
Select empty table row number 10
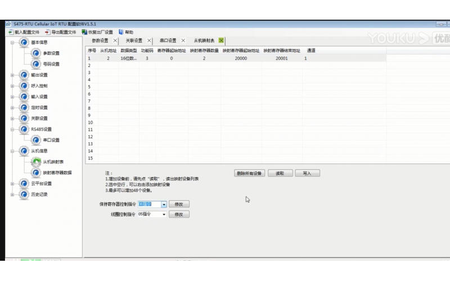(236, 123)
